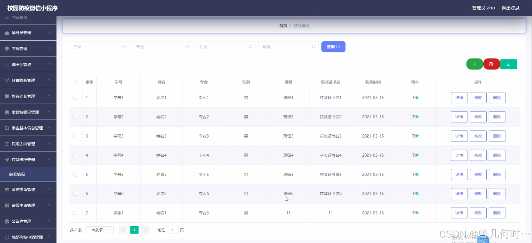532x243 pixels.
Task: Expand 公告栏管理 chevron
Action: coord(49,221)
